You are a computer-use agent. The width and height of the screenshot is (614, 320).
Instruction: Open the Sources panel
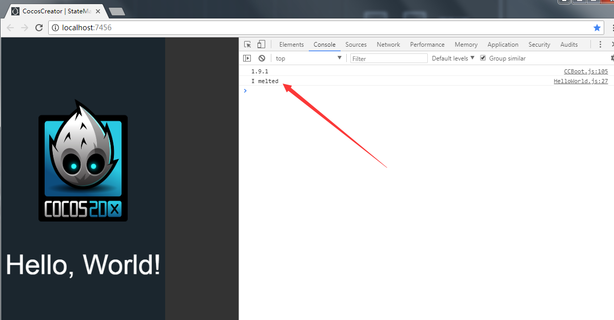click(356, 45)
